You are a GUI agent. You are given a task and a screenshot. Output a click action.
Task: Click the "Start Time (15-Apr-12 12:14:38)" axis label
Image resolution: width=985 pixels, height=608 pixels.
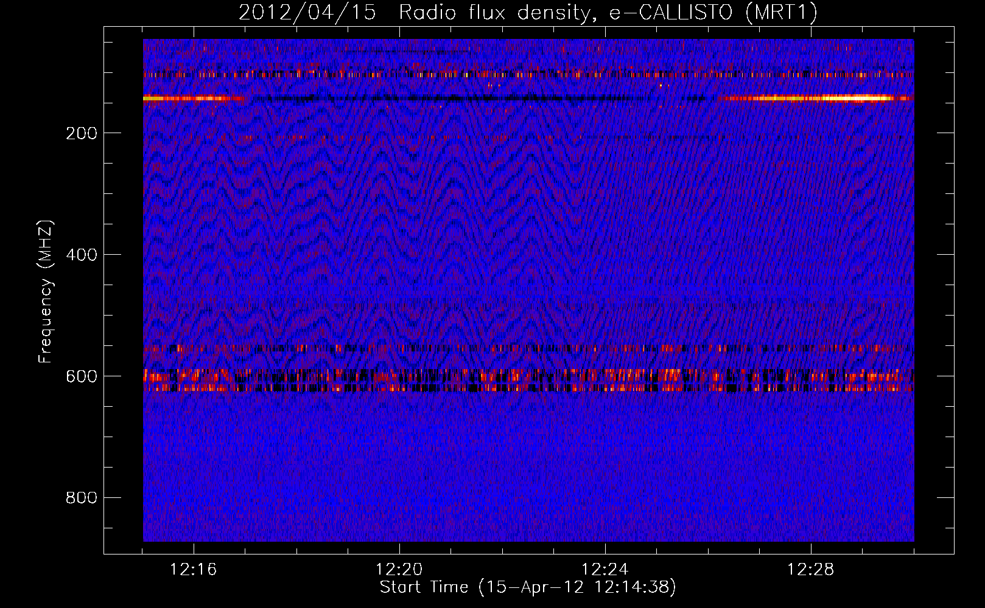(528, 587)
